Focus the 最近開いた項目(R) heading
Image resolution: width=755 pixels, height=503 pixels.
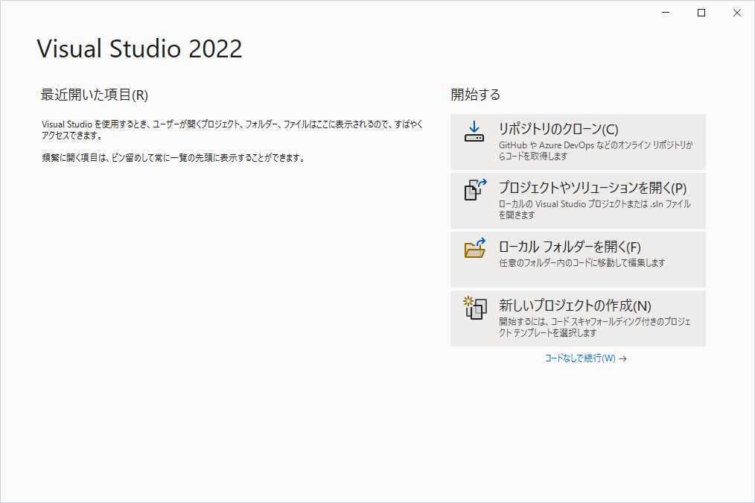[95, 95]
